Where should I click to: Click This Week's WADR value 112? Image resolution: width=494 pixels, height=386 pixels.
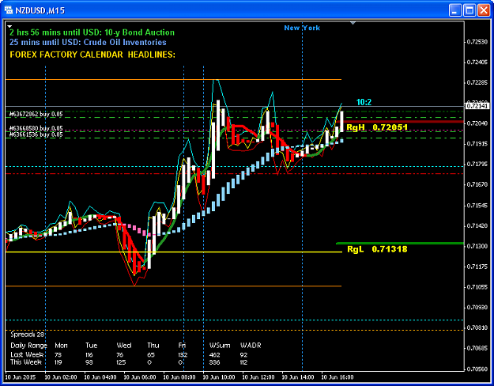point(244,362)
